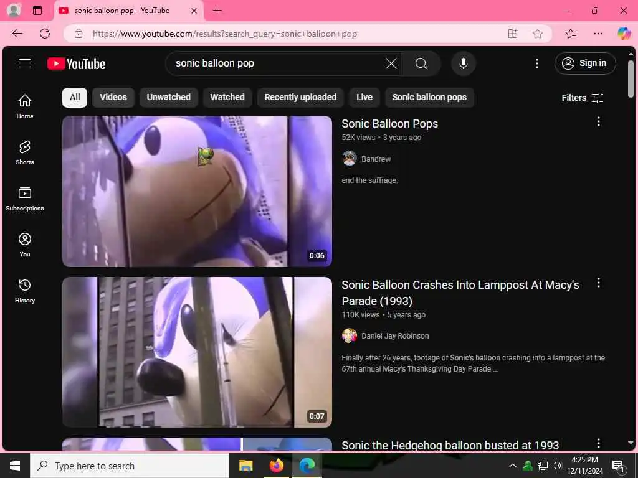
Task: Open the Copilot sidebar icon
Action: [624, 34]
